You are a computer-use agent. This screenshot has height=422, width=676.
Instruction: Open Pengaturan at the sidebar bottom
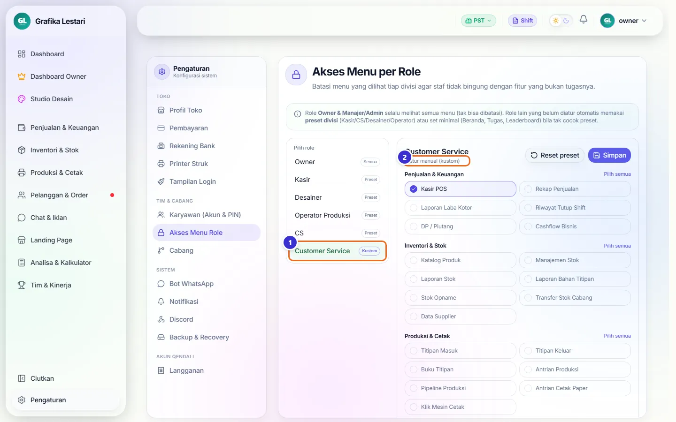click(x=66, y=400)
